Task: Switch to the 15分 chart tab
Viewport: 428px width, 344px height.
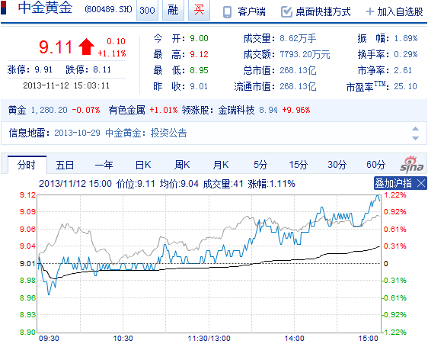Action: point(299,165)
